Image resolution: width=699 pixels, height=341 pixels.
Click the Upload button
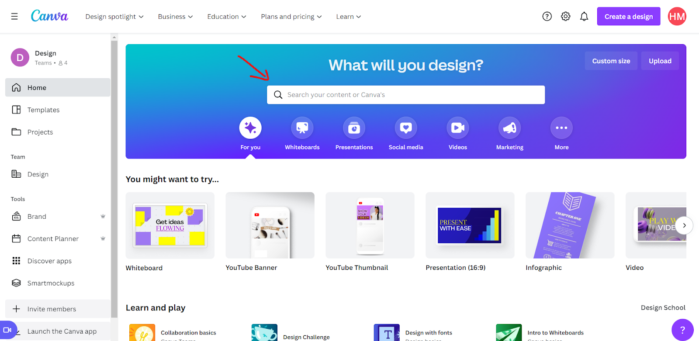coord(660,61)
